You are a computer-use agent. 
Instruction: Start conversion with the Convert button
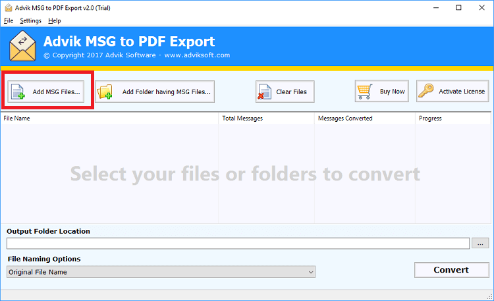[451, 270]
